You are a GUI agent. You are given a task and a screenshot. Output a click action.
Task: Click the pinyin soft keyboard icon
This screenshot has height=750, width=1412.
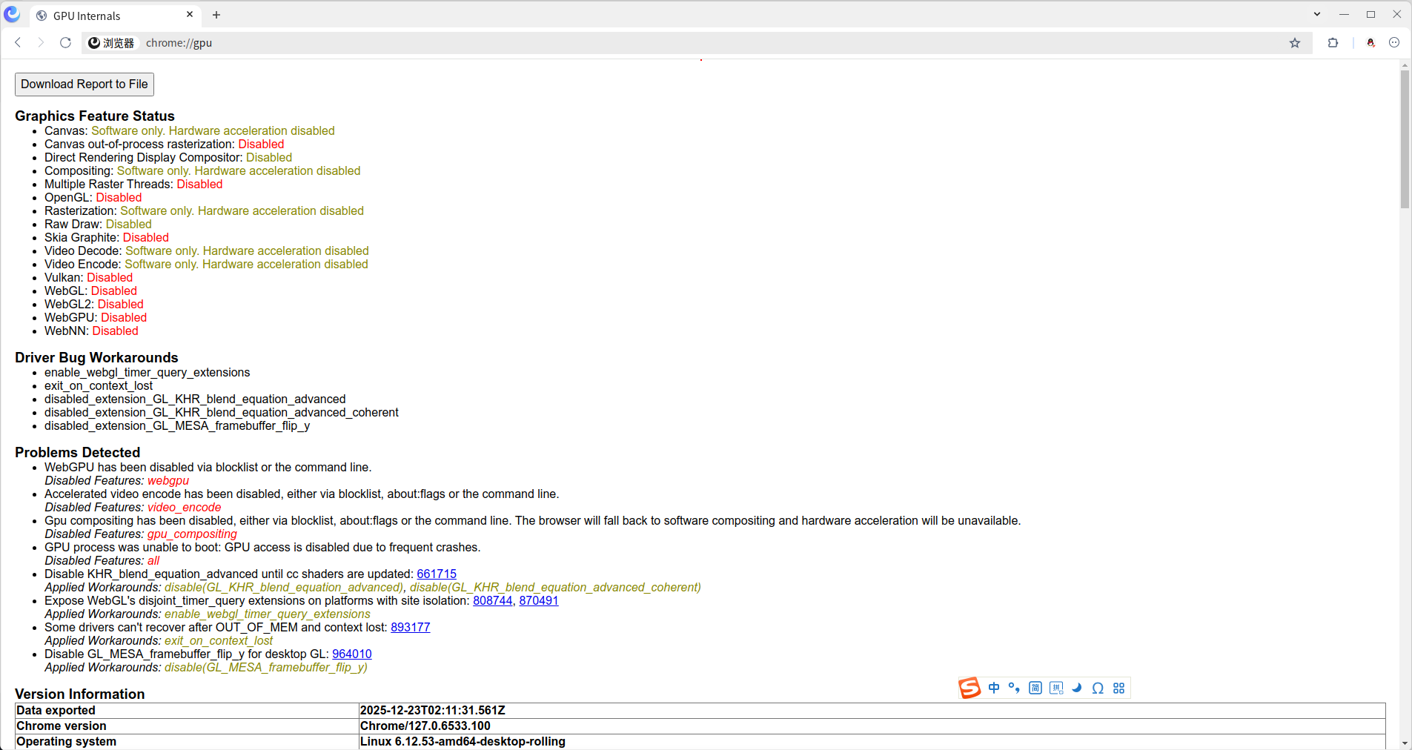point(1056,688)
